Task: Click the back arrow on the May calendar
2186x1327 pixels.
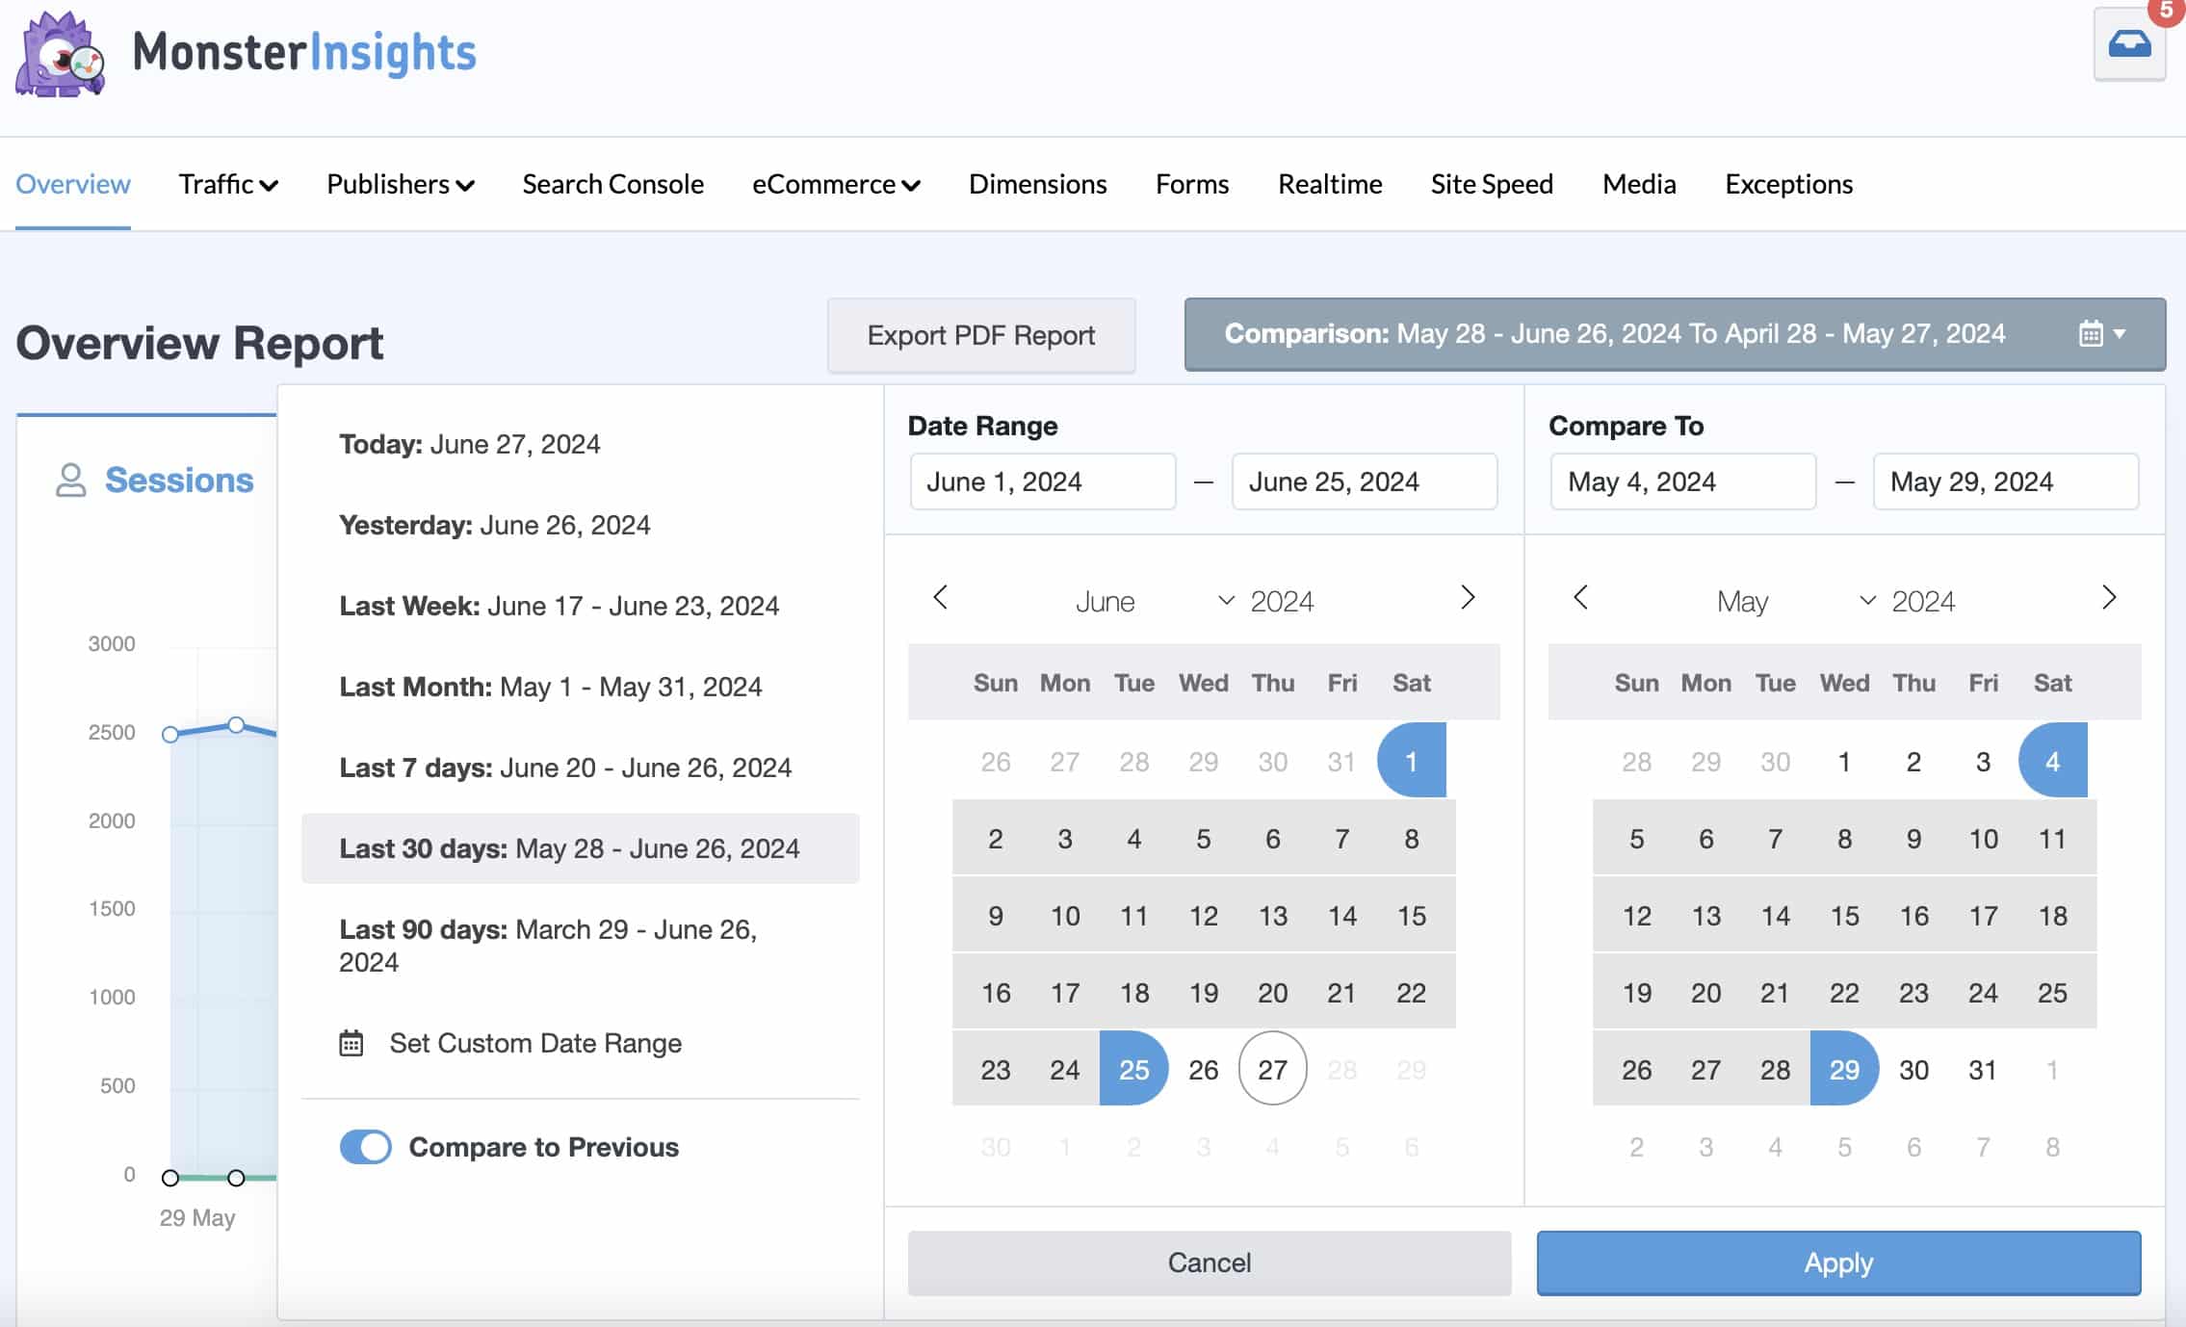Action: tap(1580, 598)
